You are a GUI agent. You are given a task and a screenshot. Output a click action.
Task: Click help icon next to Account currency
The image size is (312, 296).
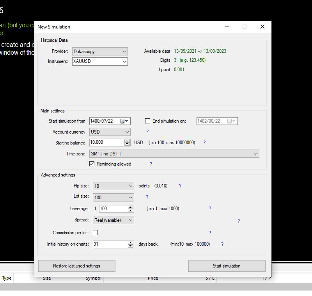click(x=147, y=132)
